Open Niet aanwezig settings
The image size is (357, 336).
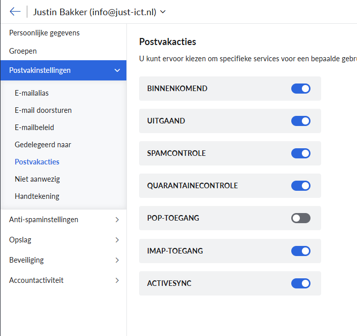click(37, 179)
